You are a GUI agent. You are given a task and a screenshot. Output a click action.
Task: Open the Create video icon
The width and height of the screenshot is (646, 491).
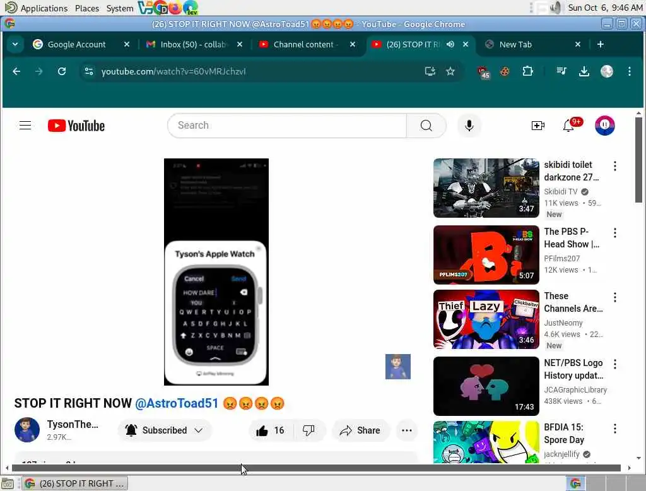tap(537, 126)
